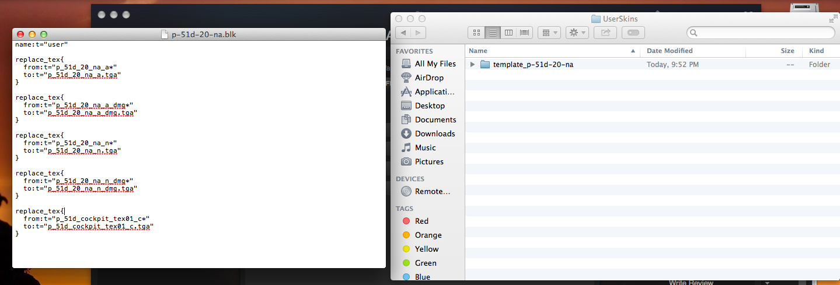Select the Remote Disc device

426,191
